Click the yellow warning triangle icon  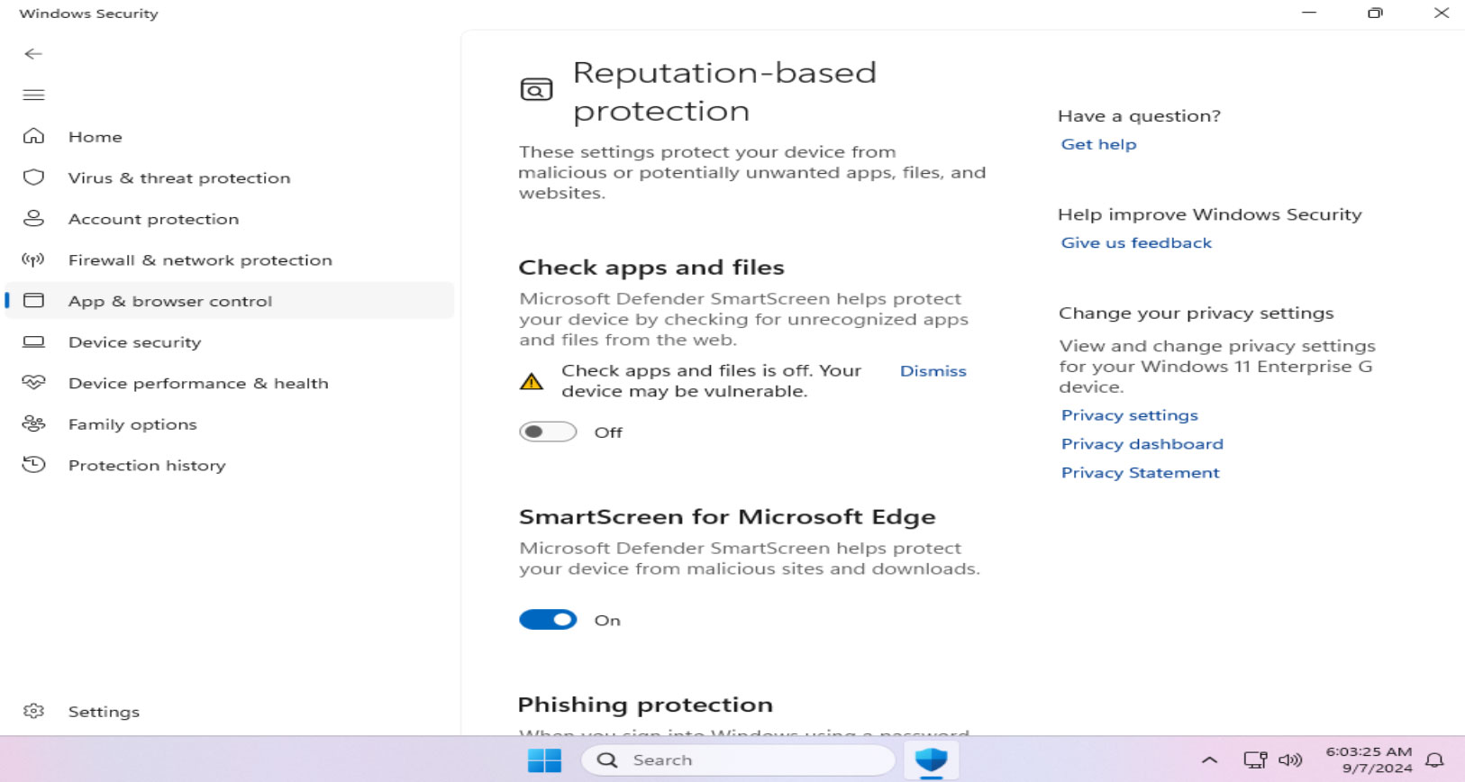(532, 381)
